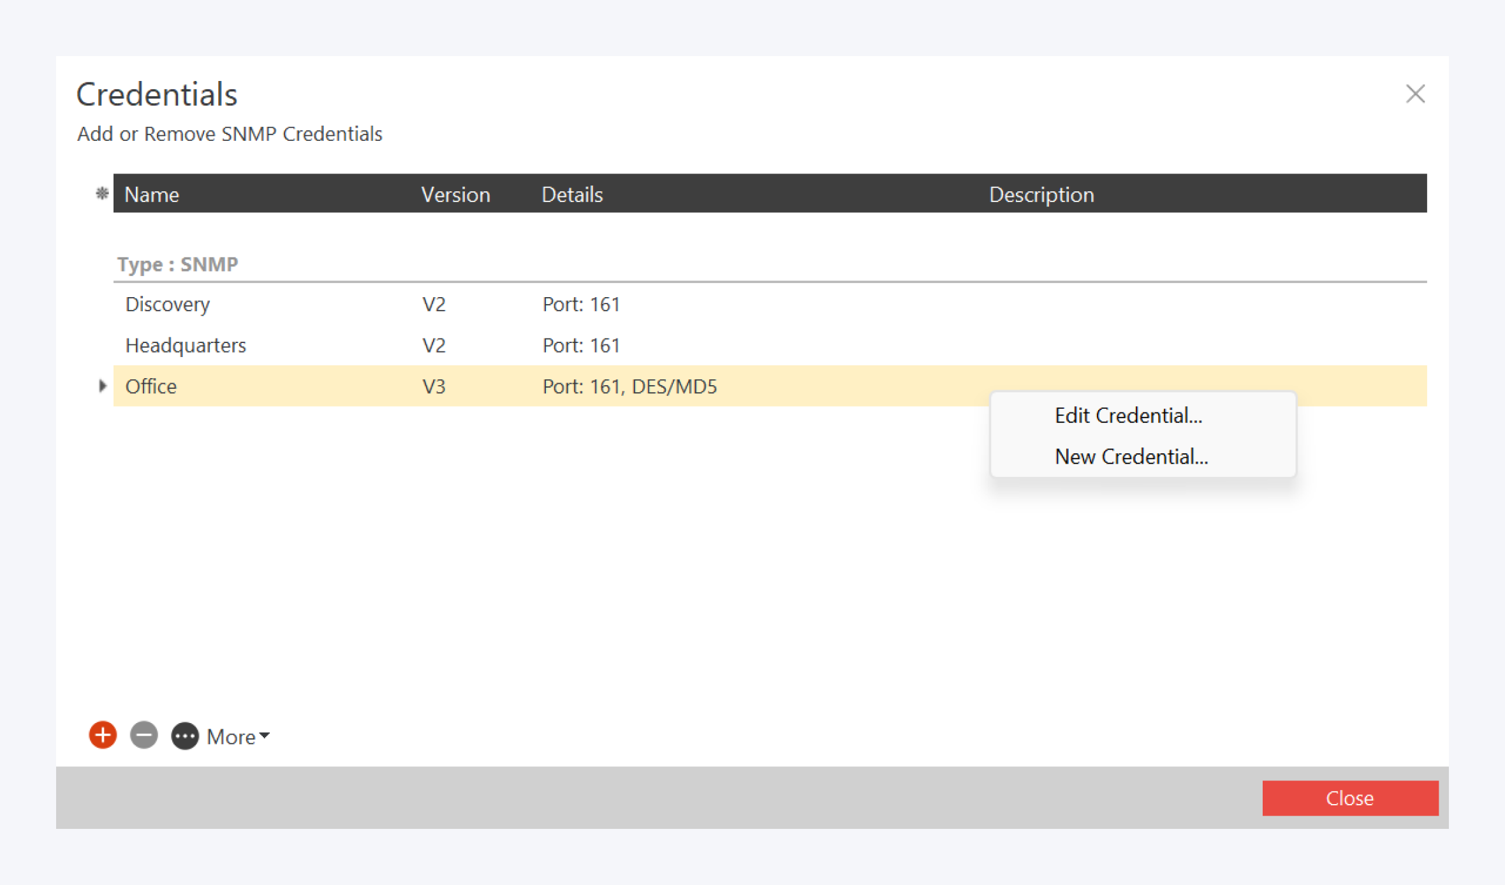The image size is (1505, 885).
Task: Select the Headquarters credential row
Action: tap(186, 345)
